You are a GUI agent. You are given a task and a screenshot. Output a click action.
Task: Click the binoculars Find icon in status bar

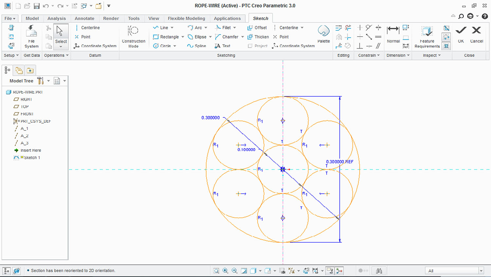[379, 270]
